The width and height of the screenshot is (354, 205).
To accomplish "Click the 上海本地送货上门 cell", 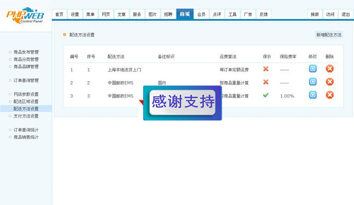I will tap(124, 70).
